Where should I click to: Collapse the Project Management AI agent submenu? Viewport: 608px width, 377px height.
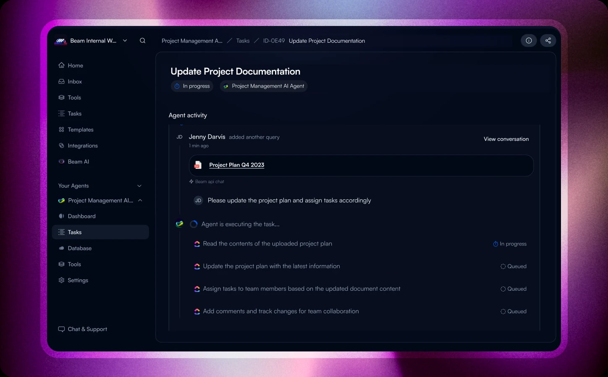pyautogui.click(x=140, y=200)
